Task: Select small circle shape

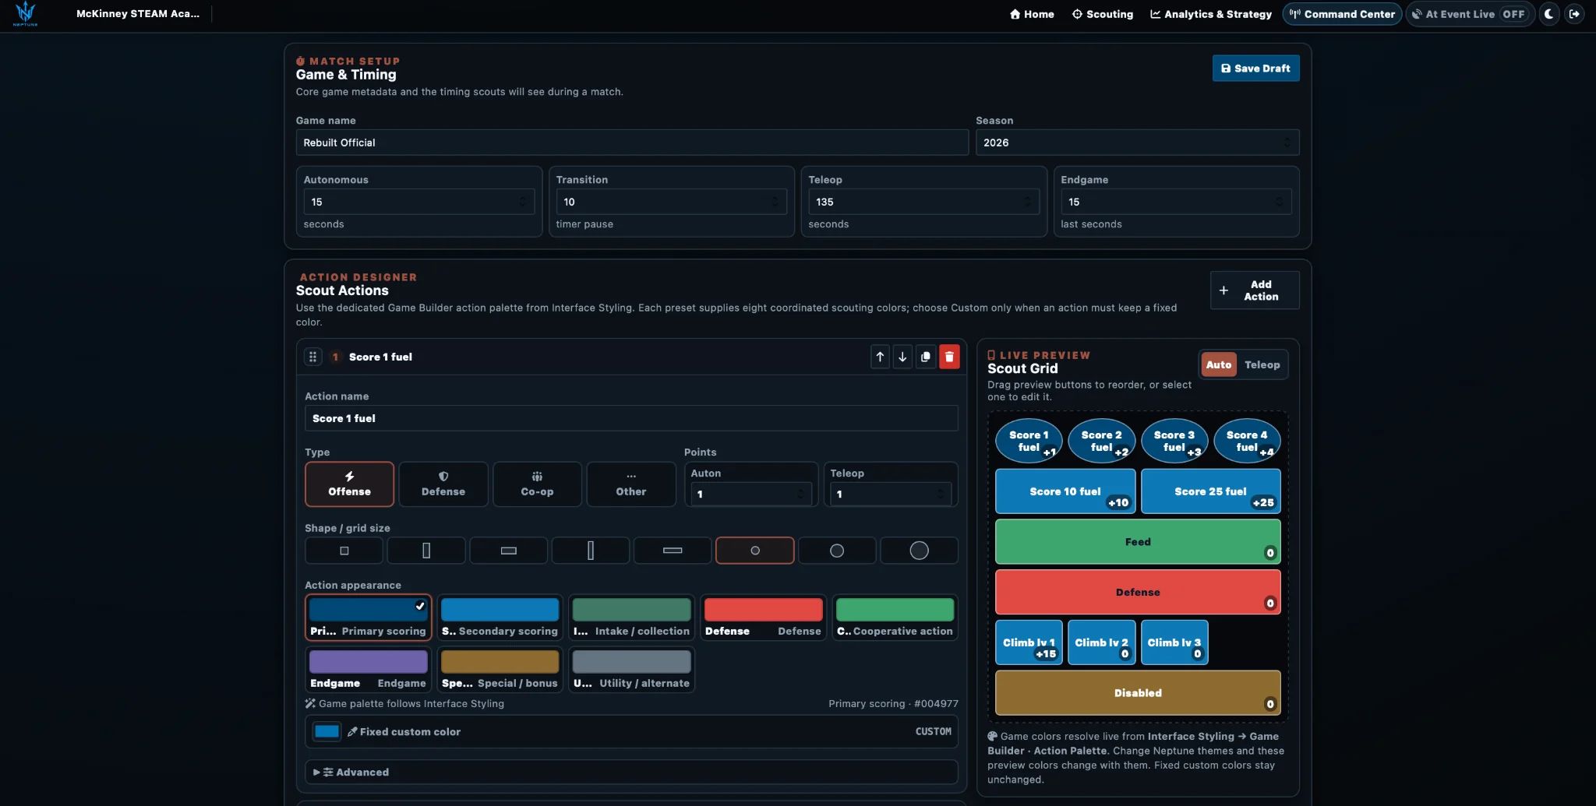Action: 755,551
